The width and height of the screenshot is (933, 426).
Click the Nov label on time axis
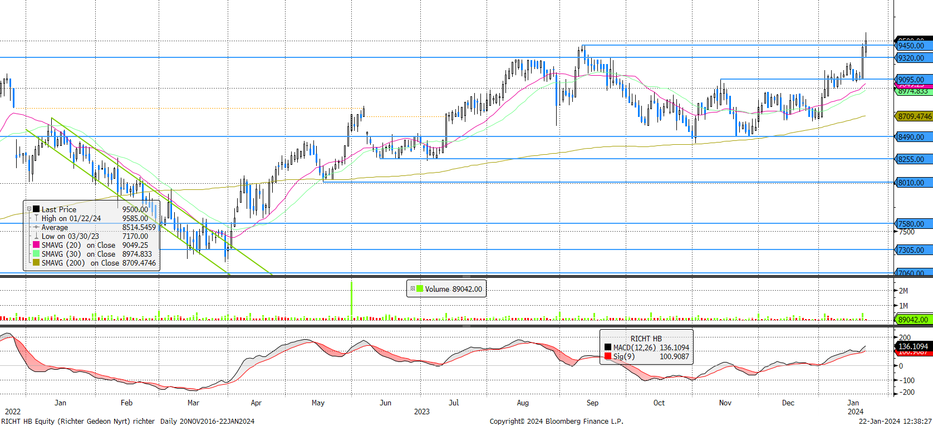[725, 403]
